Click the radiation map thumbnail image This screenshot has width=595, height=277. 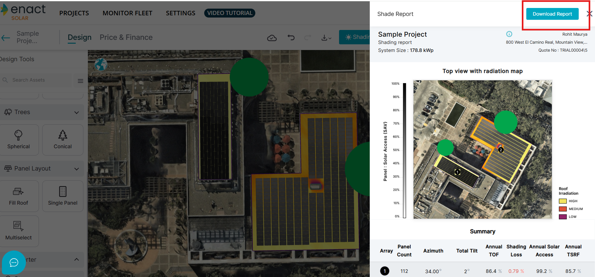coord(483,149)
